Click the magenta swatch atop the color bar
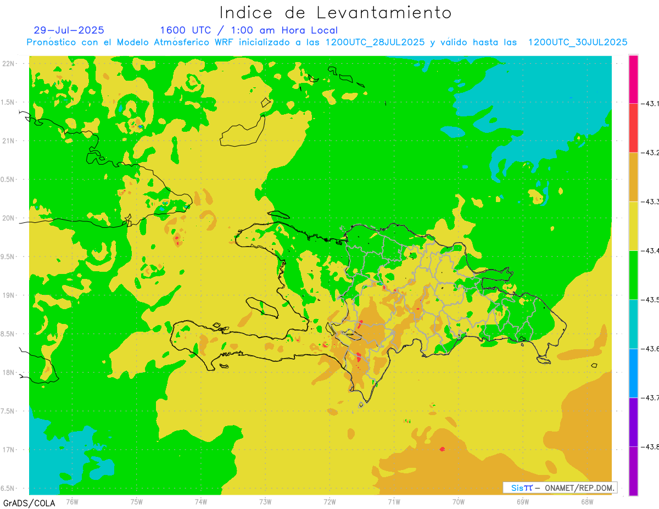This screenshot has width=659, height=509. click(633, 79)
